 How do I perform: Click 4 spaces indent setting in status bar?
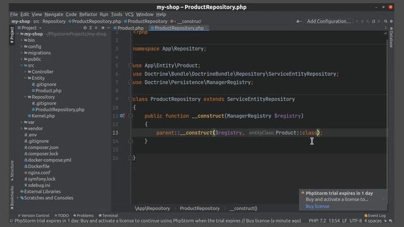point(373,221)
